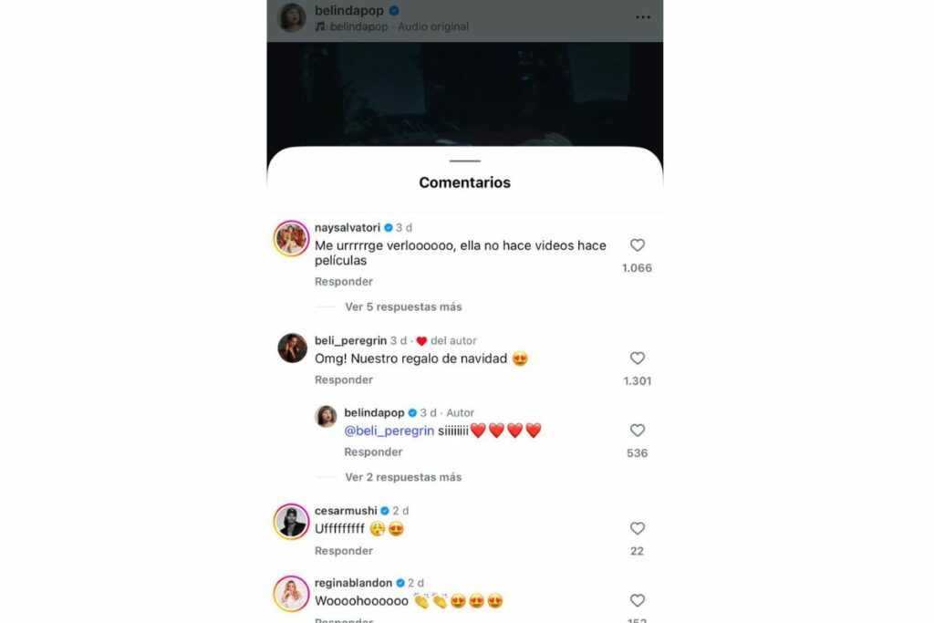Open the belindapop Audio original link
This screenshot has width=934, height=623.
tap(392, 27)
